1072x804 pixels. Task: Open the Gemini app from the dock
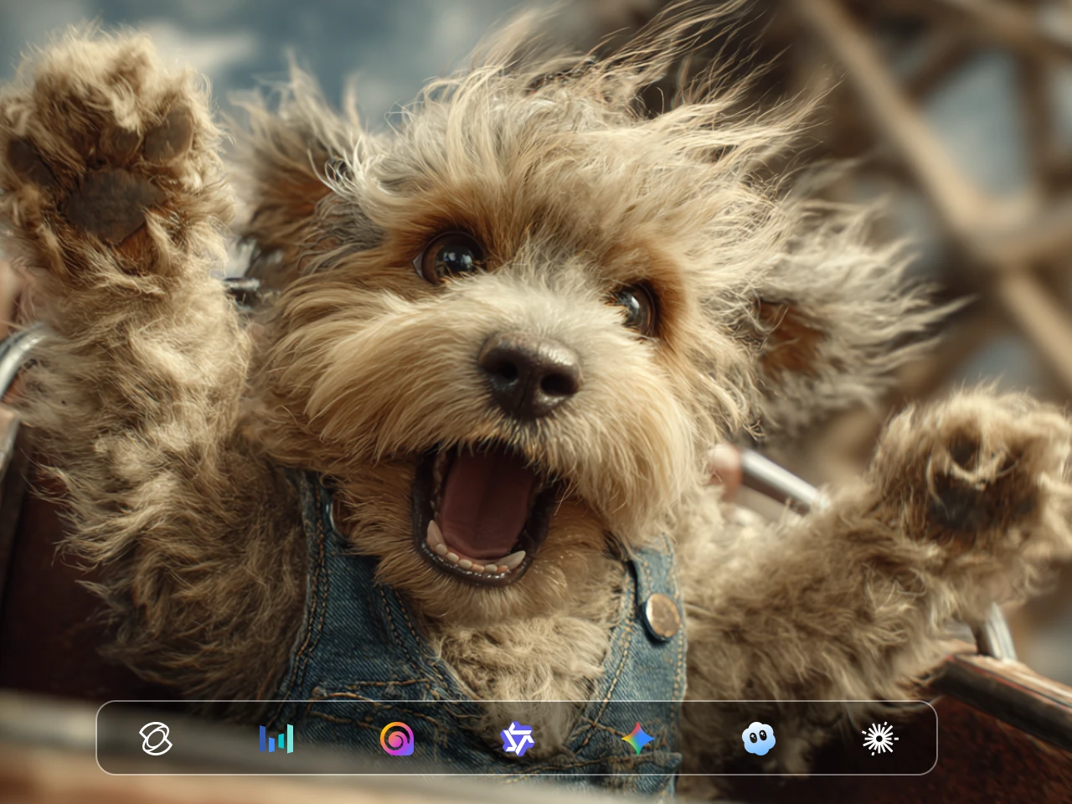pos(637,739)
